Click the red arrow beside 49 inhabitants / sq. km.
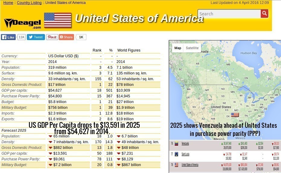Screen dimensions: 281x173 118,142
